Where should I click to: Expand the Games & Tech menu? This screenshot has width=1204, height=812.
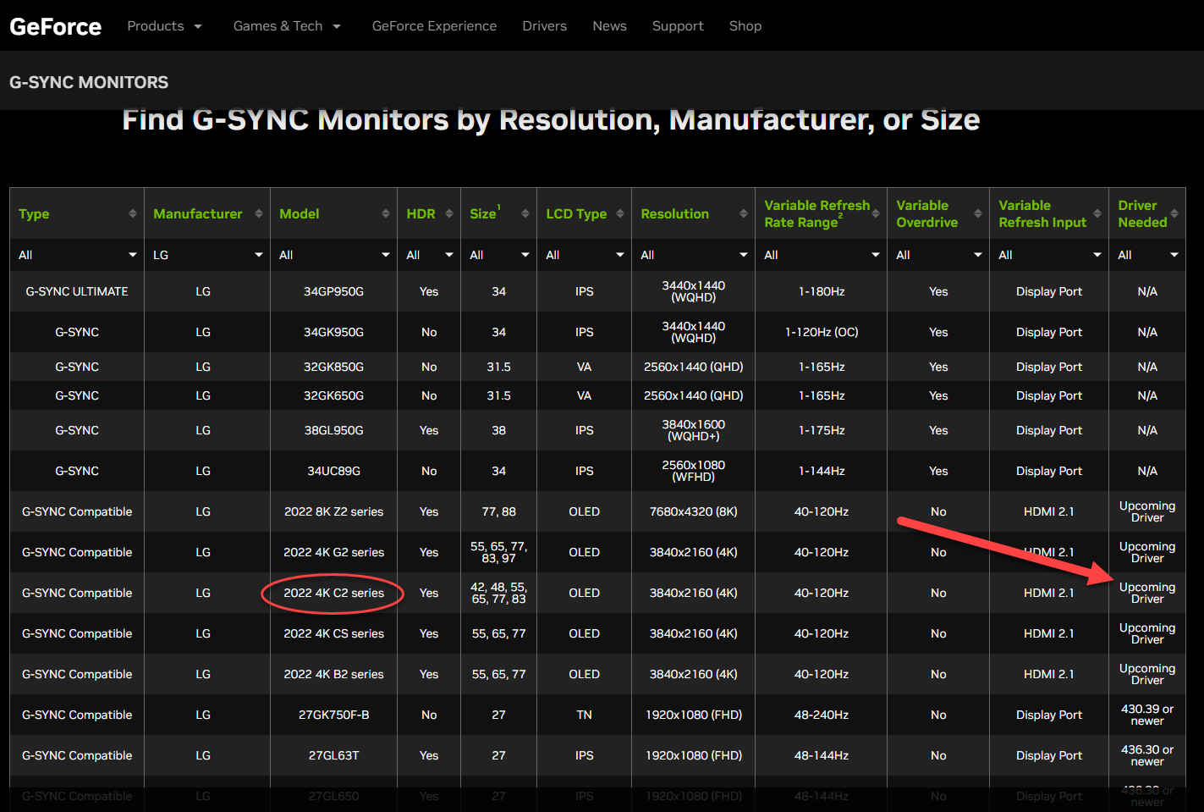coord(287,26)
